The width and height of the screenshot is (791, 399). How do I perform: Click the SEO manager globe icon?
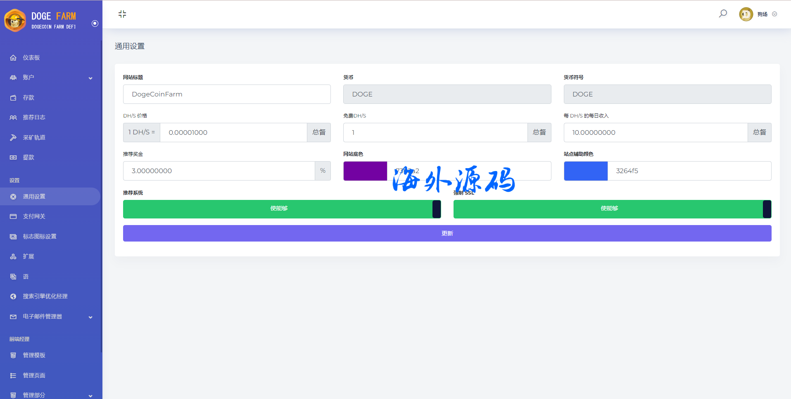pyautogui.click(x=13, y=296)
